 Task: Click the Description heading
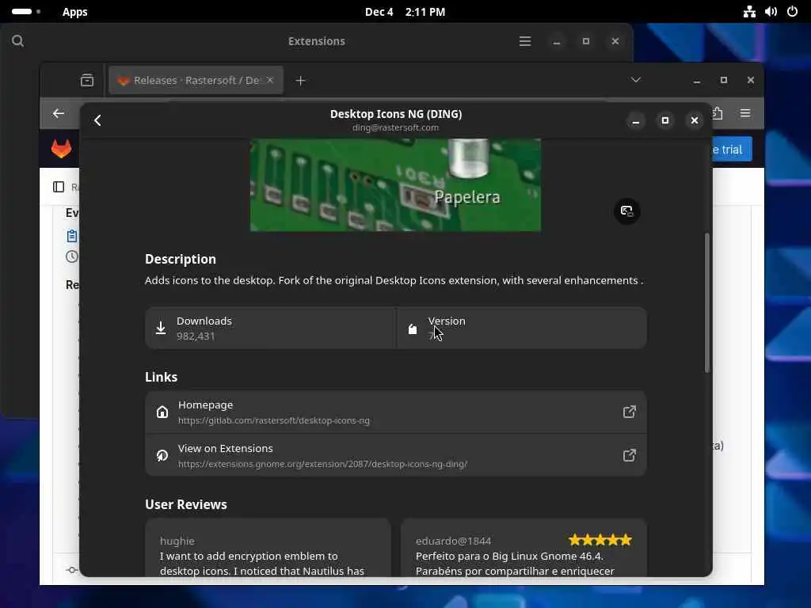point(181,259)
